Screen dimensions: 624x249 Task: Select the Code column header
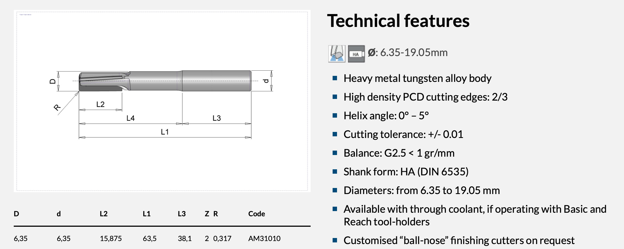tap(256, 214)
